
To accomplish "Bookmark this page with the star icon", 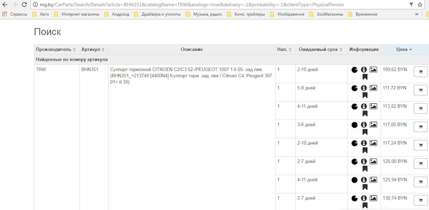I will pos(420,4).
